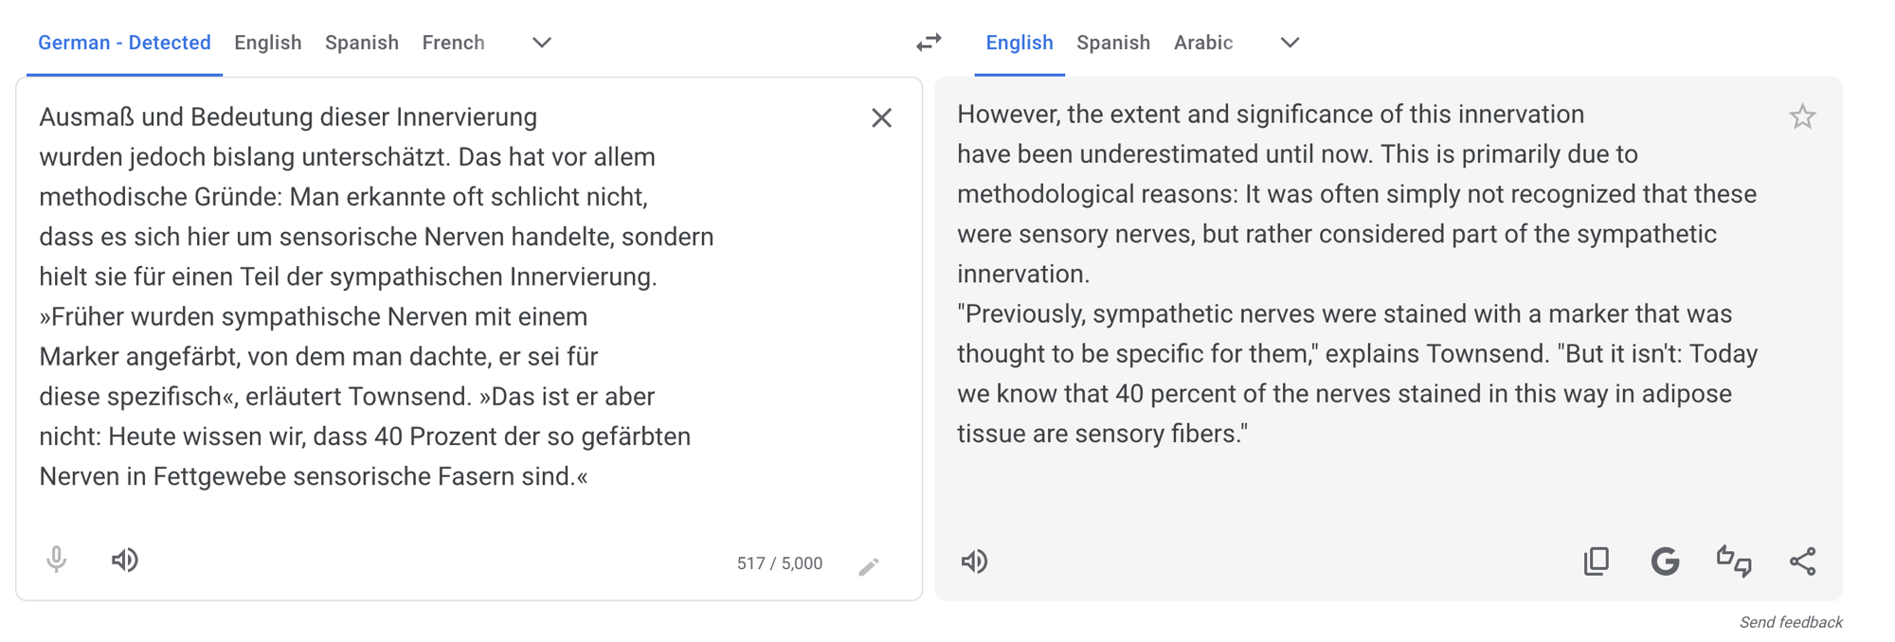Clear the German source text
The width and height of the screenshot is (1895, 642).
[x=881, y=118]
